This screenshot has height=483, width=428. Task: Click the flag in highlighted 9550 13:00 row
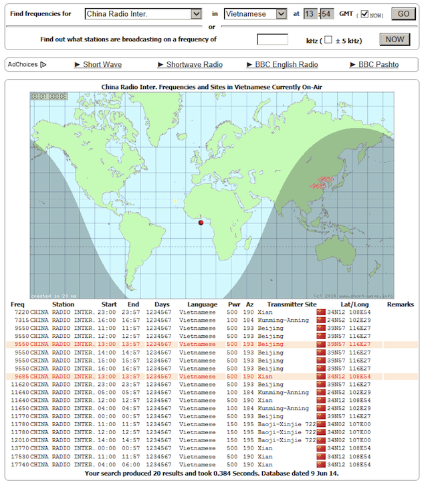click(321, 344)
